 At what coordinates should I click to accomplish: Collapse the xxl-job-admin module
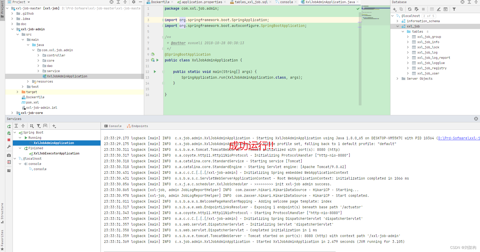pyautogui.click(x=12, y=29)
